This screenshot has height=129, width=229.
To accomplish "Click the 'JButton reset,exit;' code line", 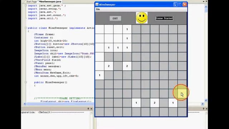I will pos(49,47).
